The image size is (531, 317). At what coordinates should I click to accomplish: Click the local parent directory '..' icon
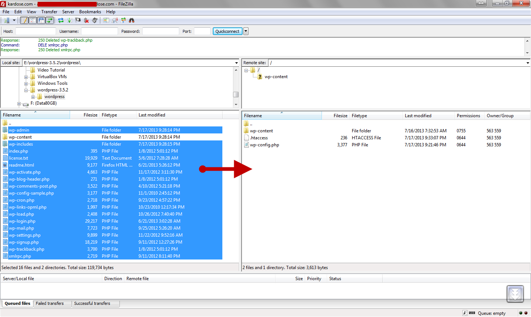coord(5,123)
